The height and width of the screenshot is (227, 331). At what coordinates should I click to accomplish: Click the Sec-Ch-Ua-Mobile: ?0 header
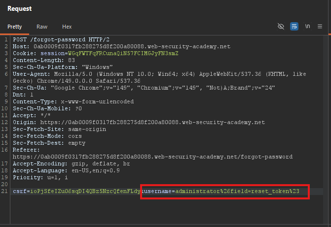[47, 108]
